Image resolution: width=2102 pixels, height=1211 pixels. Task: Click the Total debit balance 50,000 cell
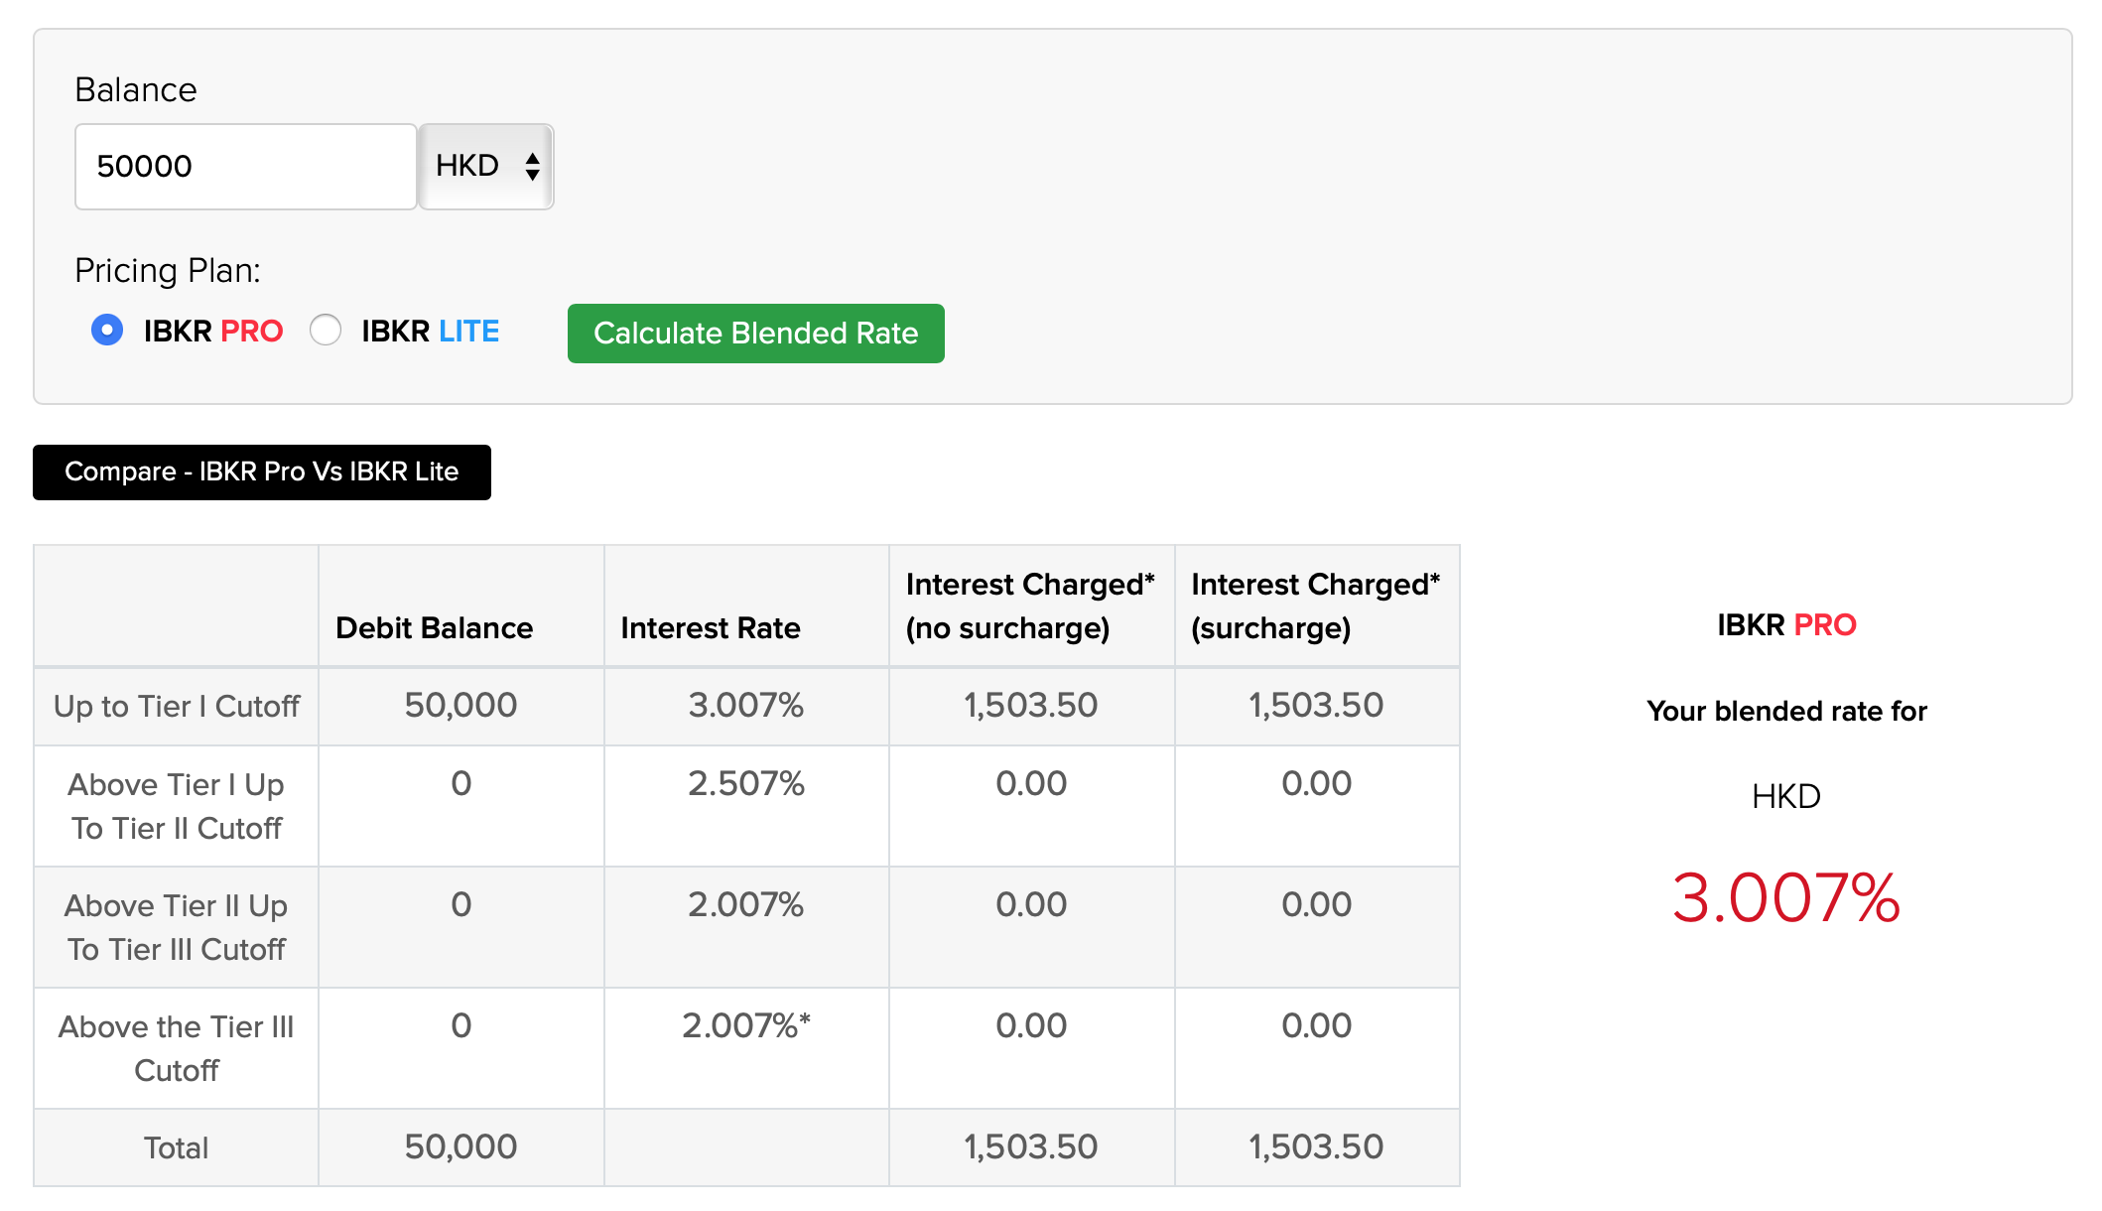point(460,1147)
